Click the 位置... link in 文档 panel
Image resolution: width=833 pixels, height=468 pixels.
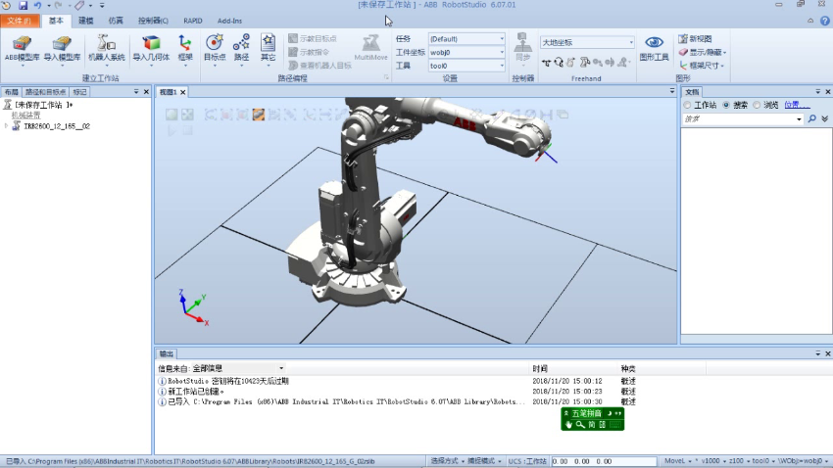pyautogui.click(x=797, y=105)
